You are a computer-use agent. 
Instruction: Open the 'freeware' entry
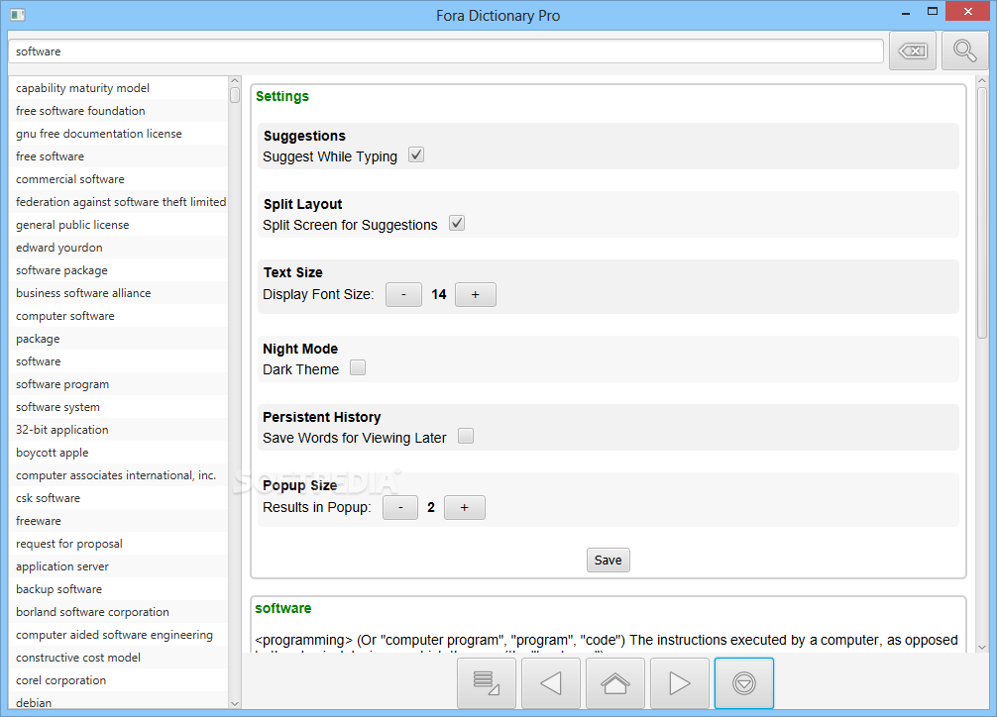tap(118, 521)
